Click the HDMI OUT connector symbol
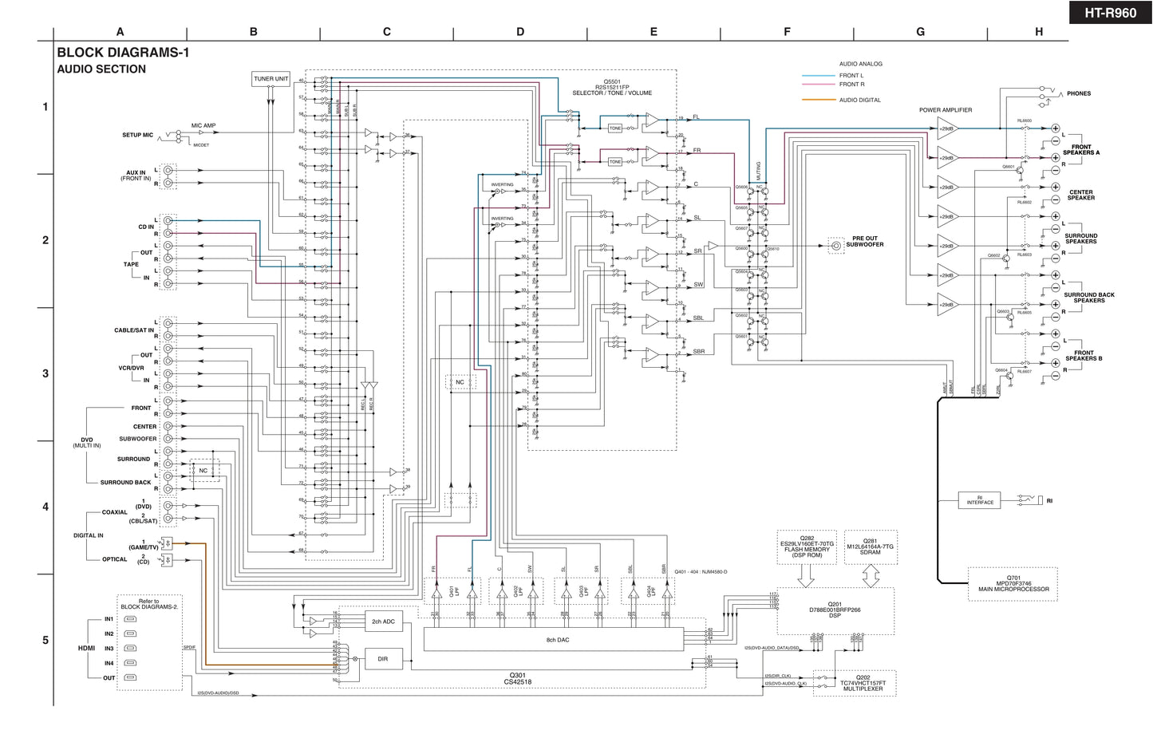 pos(131,678)
